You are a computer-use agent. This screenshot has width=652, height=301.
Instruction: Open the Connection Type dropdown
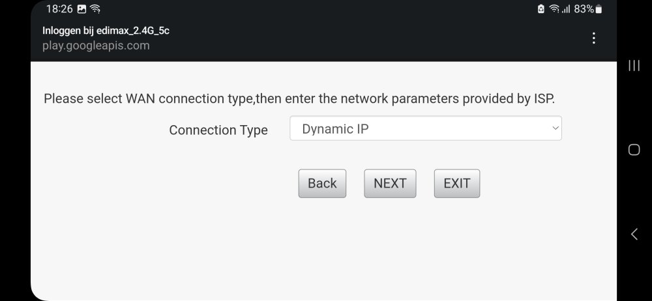(425, 128)
